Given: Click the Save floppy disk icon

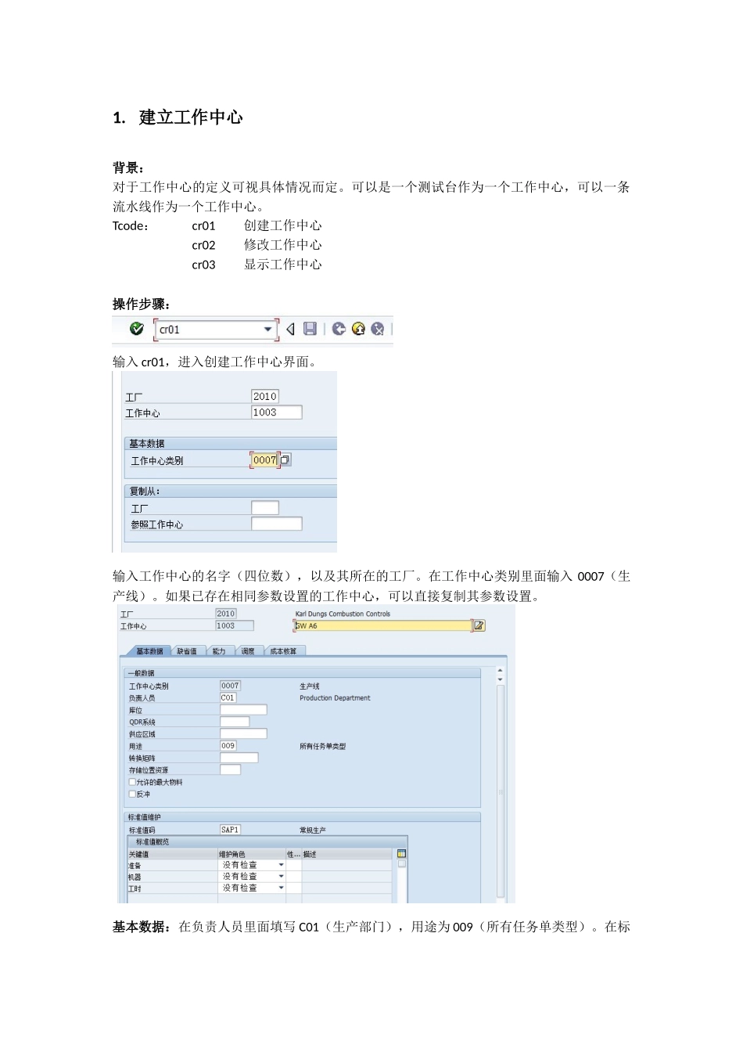Looking at the screenshot, I should tap(310, 329).
